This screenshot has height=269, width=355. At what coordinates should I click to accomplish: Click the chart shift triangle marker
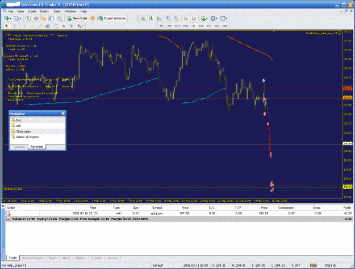coord(274,31)
